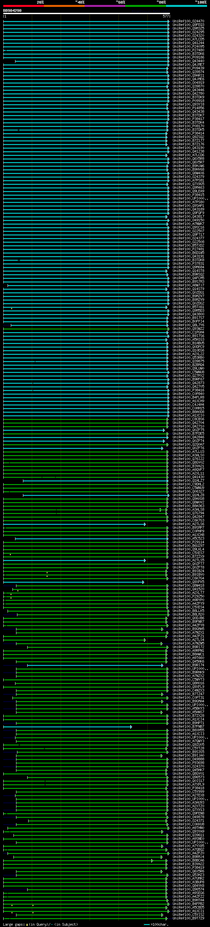This screenshot has height=927, width=210.
Task: Select the UniRef100_A2TLS5 label
Action: pyautogui.click(x=188, y=560)
